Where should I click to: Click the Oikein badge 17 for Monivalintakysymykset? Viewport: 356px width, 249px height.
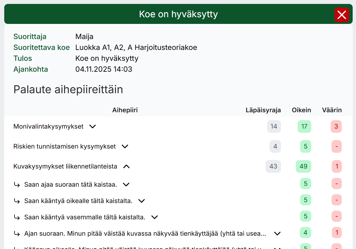coord(304,126)
